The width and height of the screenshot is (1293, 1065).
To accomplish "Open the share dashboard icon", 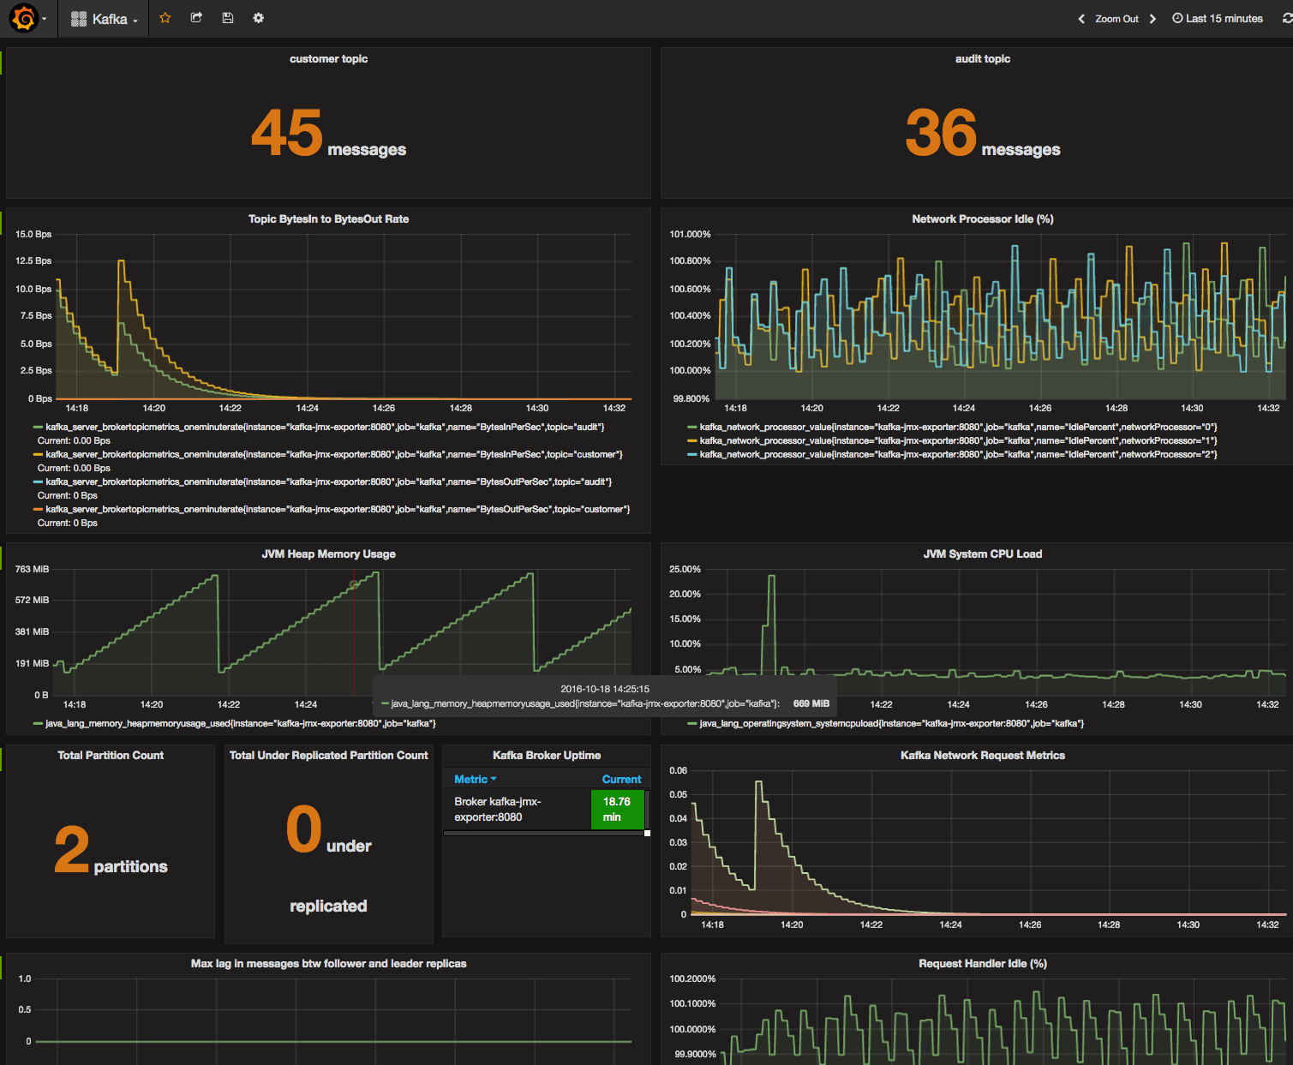I will pyautogui.click(x=195, y=18).
